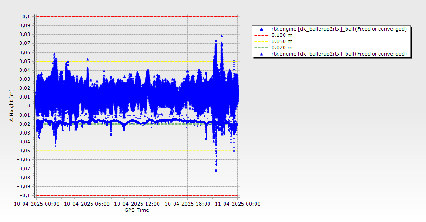Click the red dashed line sample in legend
Screen dimensions: 426x222
coord(261,36)
